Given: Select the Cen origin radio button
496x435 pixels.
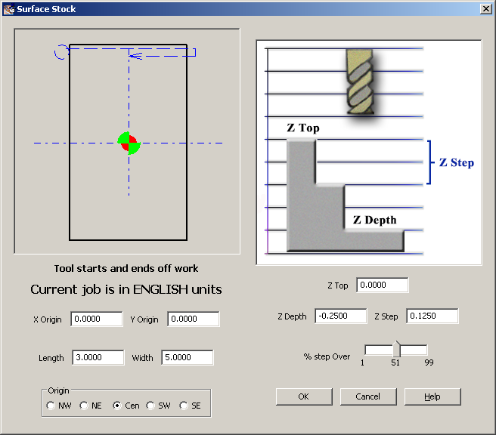Looking at the screenshot, I should [117, 406].
